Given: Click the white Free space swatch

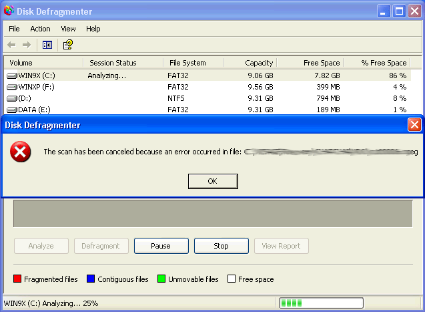Looking at the screenshot, I should (232, 279).
